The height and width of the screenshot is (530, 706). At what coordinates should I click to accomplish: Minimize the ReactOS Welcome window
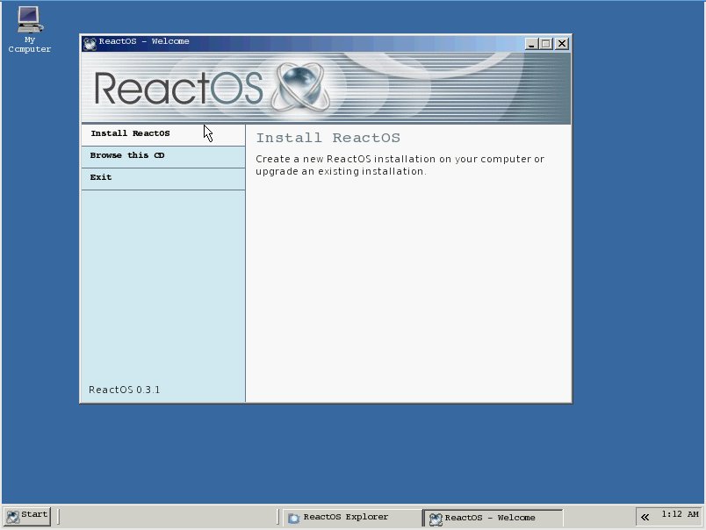(x=532, y=43)
